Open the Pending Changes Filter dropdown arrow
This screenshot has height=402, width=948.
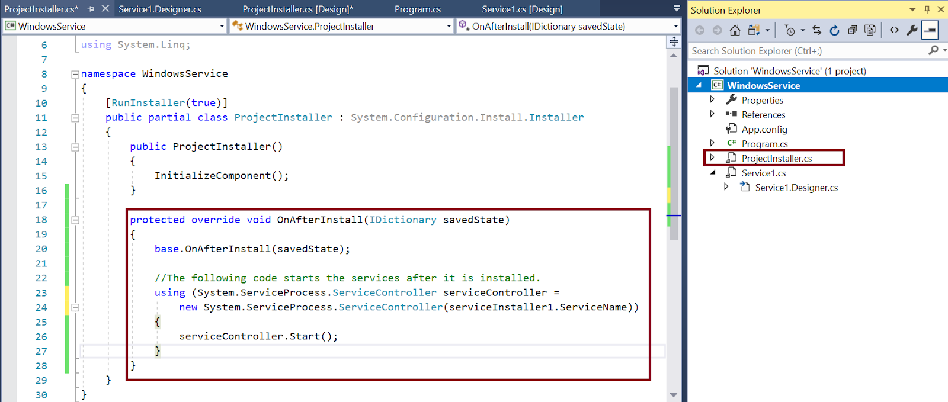tap(803, 30)
